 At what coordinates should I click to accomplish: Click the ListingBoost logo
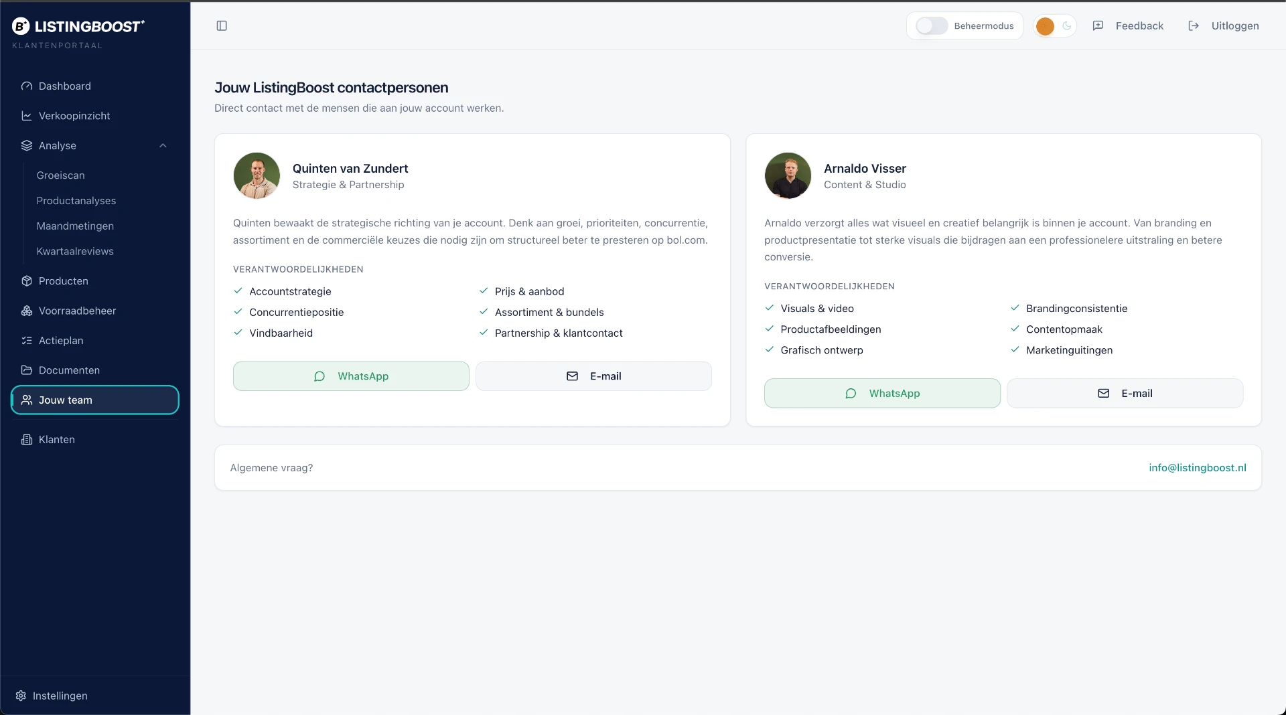[78, 26]
